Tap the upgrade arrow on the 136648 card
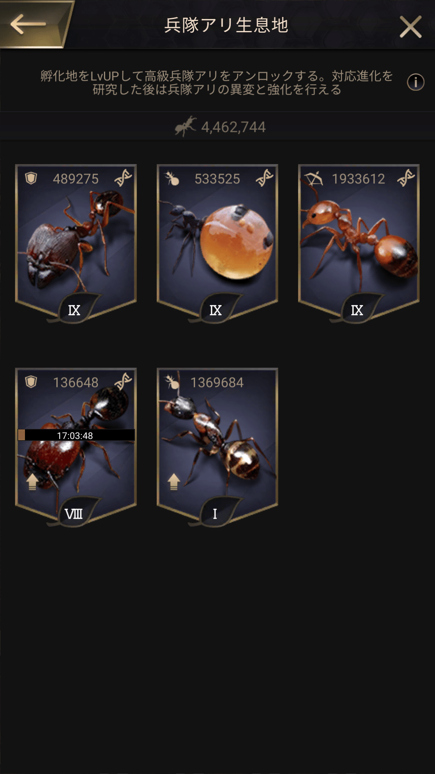Viewport: 435px width, 774px height. click(x=33, y=482)
